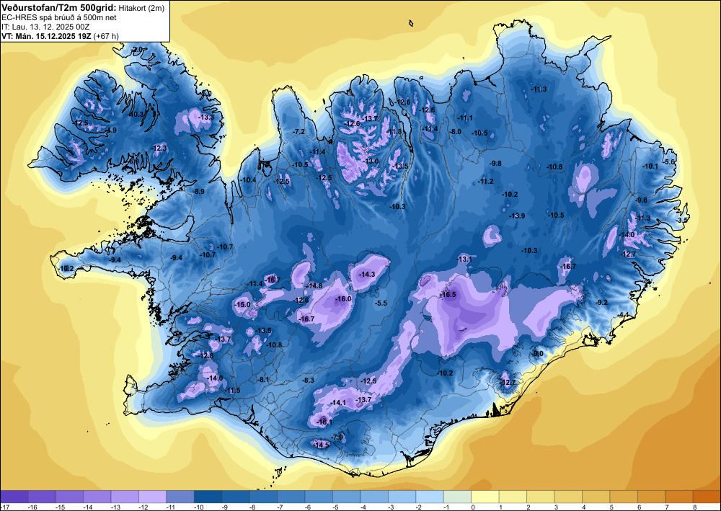Screen dimensions: 721x511
Task: Click the -7.2 temperature label
Action: 299,131
